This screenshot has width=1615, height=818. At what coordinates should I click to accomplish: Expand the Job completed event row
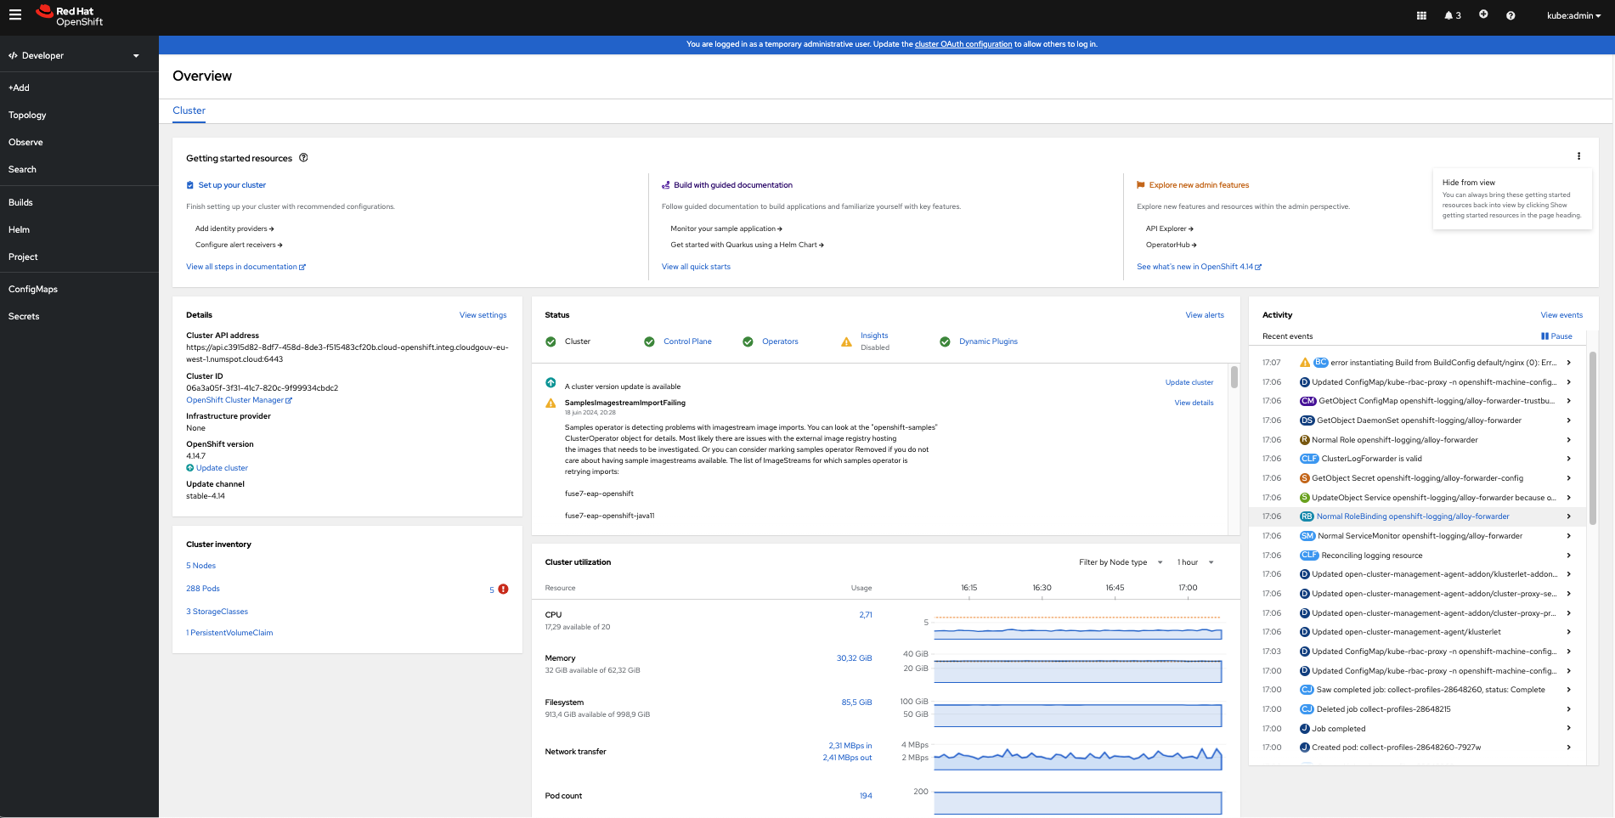(x=1568, y=729)
